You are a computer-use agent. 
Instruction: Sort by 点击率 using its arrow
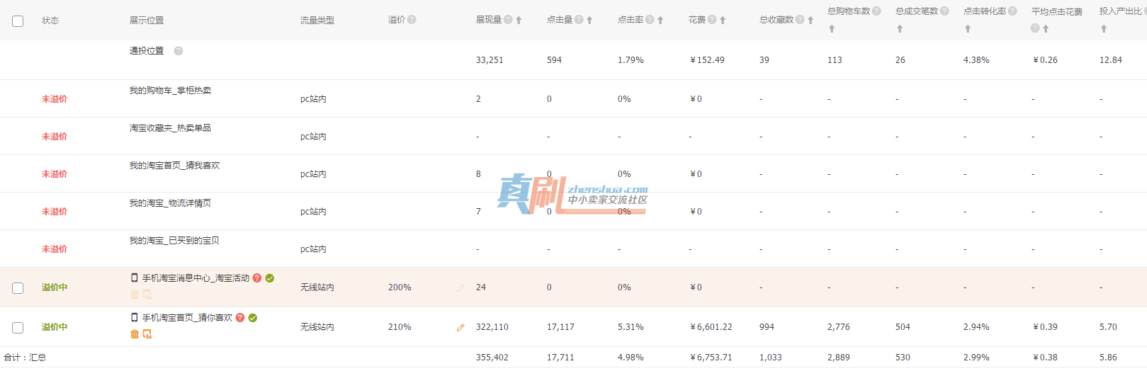pos(660,21)
